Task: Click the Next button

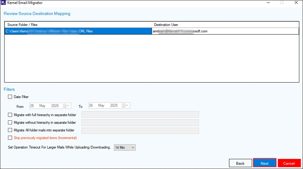Action: [x=264, y=163]
